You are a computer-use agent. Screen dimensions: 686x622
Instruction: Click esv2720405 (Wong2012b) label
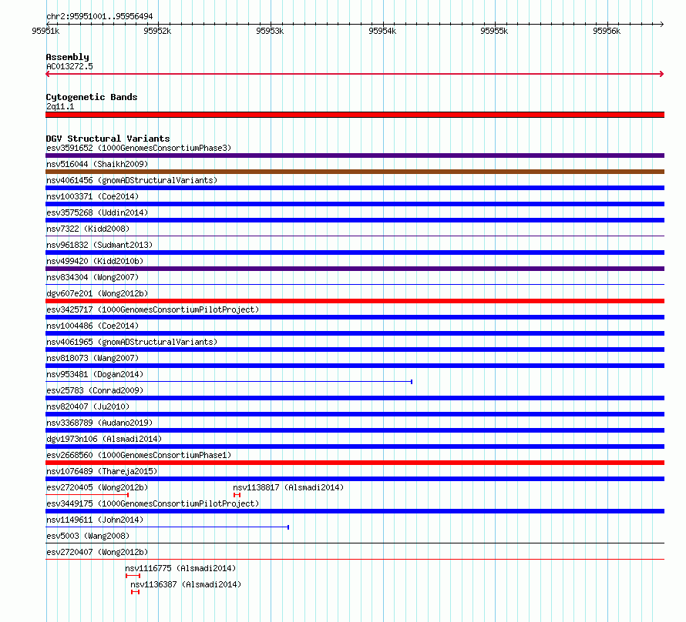point(97,487)
